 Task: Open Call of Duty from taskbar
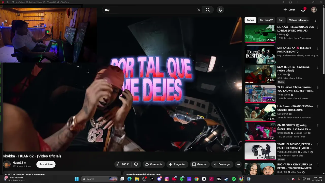pos(219,179)
